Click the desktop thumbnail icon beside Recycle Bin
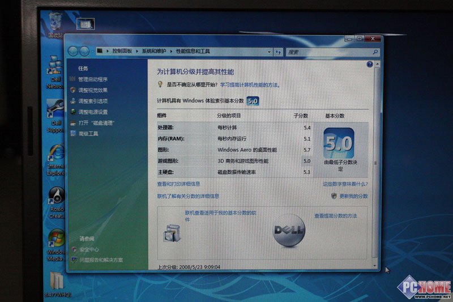Image resolution: width=453 pixels, height=302 pixels. [x=86, y=24]
